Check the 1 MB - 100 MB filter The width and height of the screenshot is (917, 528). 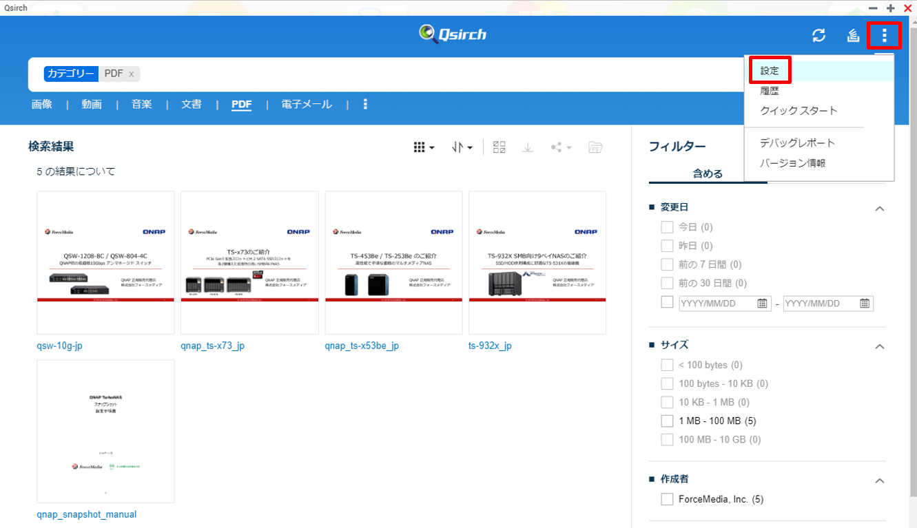pyautogui.click(x=667, y=421)
